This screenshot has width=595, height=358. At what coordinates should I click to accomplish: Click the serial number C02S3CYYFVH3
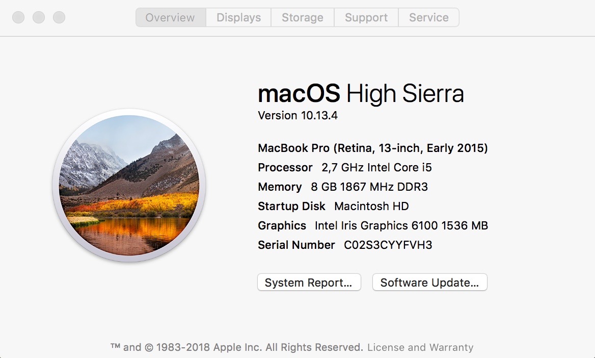[388, 245]
